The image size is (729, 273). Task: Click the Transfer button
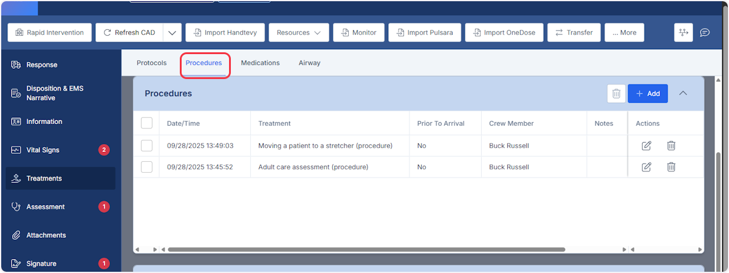pyautogui.click(x=574, y=33)
